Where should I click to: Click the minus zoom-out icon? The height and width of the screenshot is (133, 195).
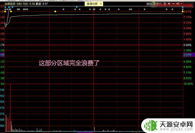[173, 4]
